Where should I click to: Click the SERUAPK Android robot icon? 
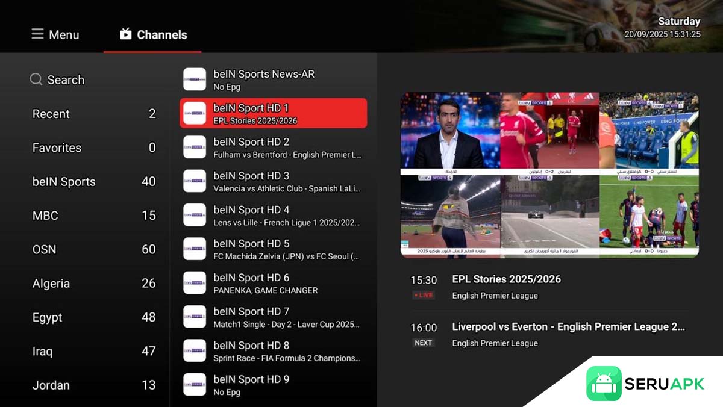[x=604, y=384]
